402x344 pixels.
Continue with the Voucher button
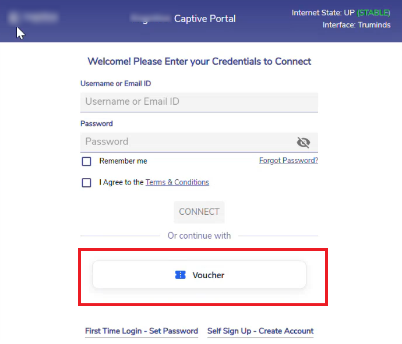coord(199,275)
